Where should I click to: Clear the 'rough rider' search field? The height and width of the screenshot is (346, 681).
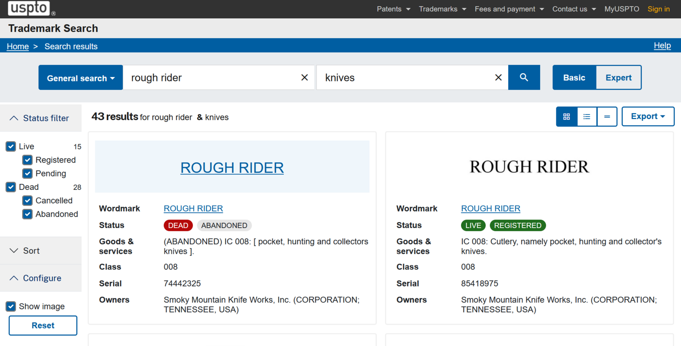(x=304, y=77)
